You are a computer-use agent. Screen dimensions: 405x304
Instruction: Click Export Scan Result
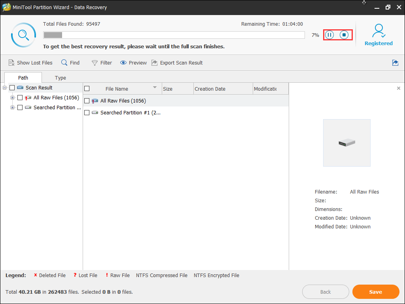(177, 63)
